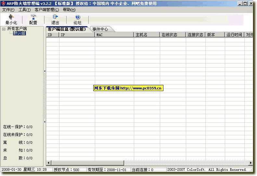Viewport: 257px width, 176px height.
Task: Click 有效期至: 2008-11-01 in status bar
Action: click(x=107, y=169)
